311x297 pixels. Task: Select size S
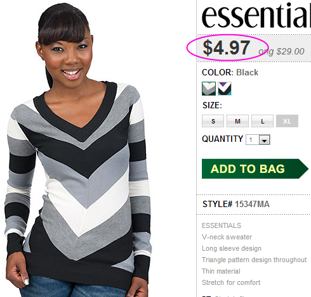(x=213, y=121)
